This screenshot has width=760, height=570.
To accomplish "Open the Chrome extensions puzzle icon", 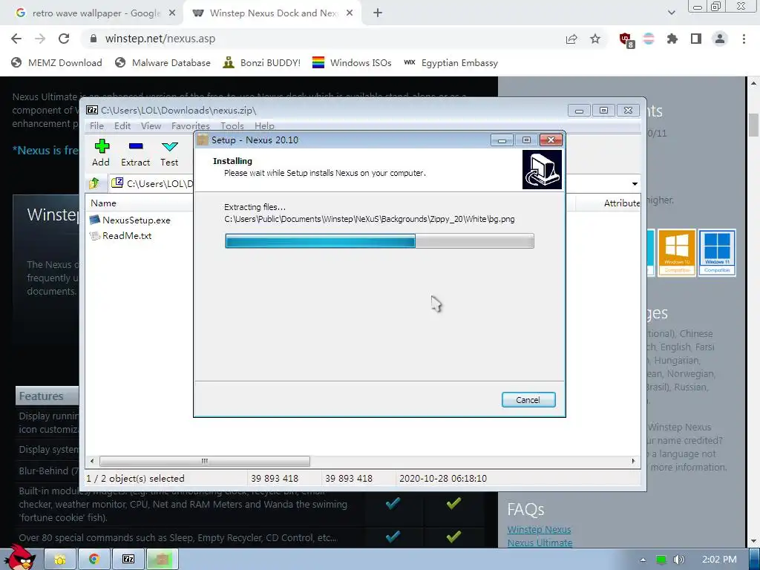I will pyautogui.click(x=672, y=39).
